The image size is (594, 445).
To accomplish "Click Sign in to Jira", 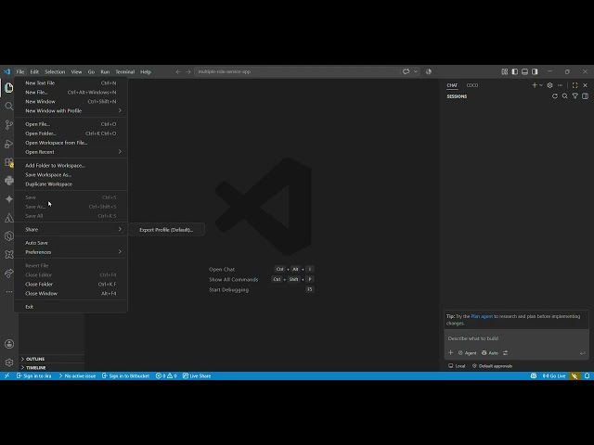I will (x=34, y=375).
